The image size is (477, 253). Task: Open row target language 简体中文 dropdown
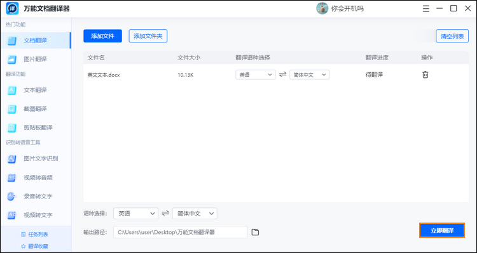coord(309,75)
